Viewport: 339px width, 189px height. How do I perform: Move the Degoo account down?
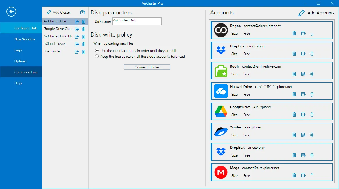click(x=312, y=35)
